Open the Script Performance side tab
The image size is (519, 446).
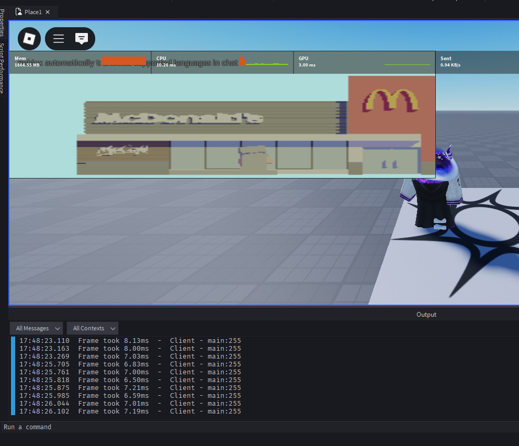coord(2,68)
